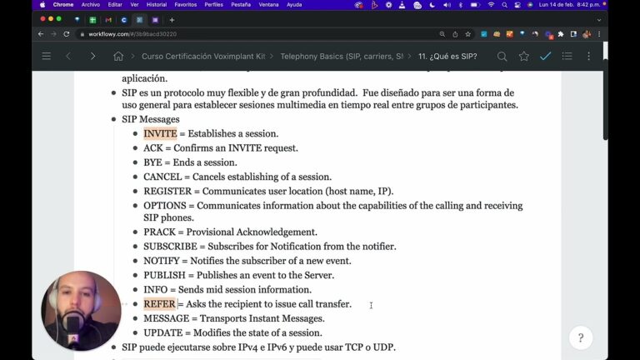The width and height of the screenshot is (640, 360).
Task: Open the WorkFlowy hamburger sidebar menu
Action: [46, 57]
